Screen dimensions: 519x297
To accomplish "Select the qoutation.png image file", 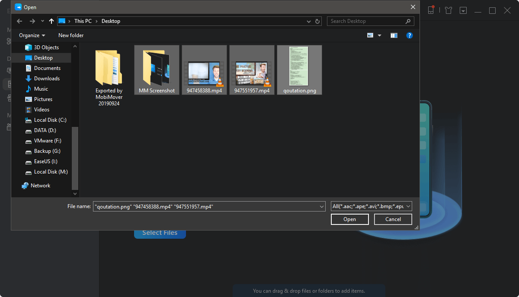I will click(299, 70).
